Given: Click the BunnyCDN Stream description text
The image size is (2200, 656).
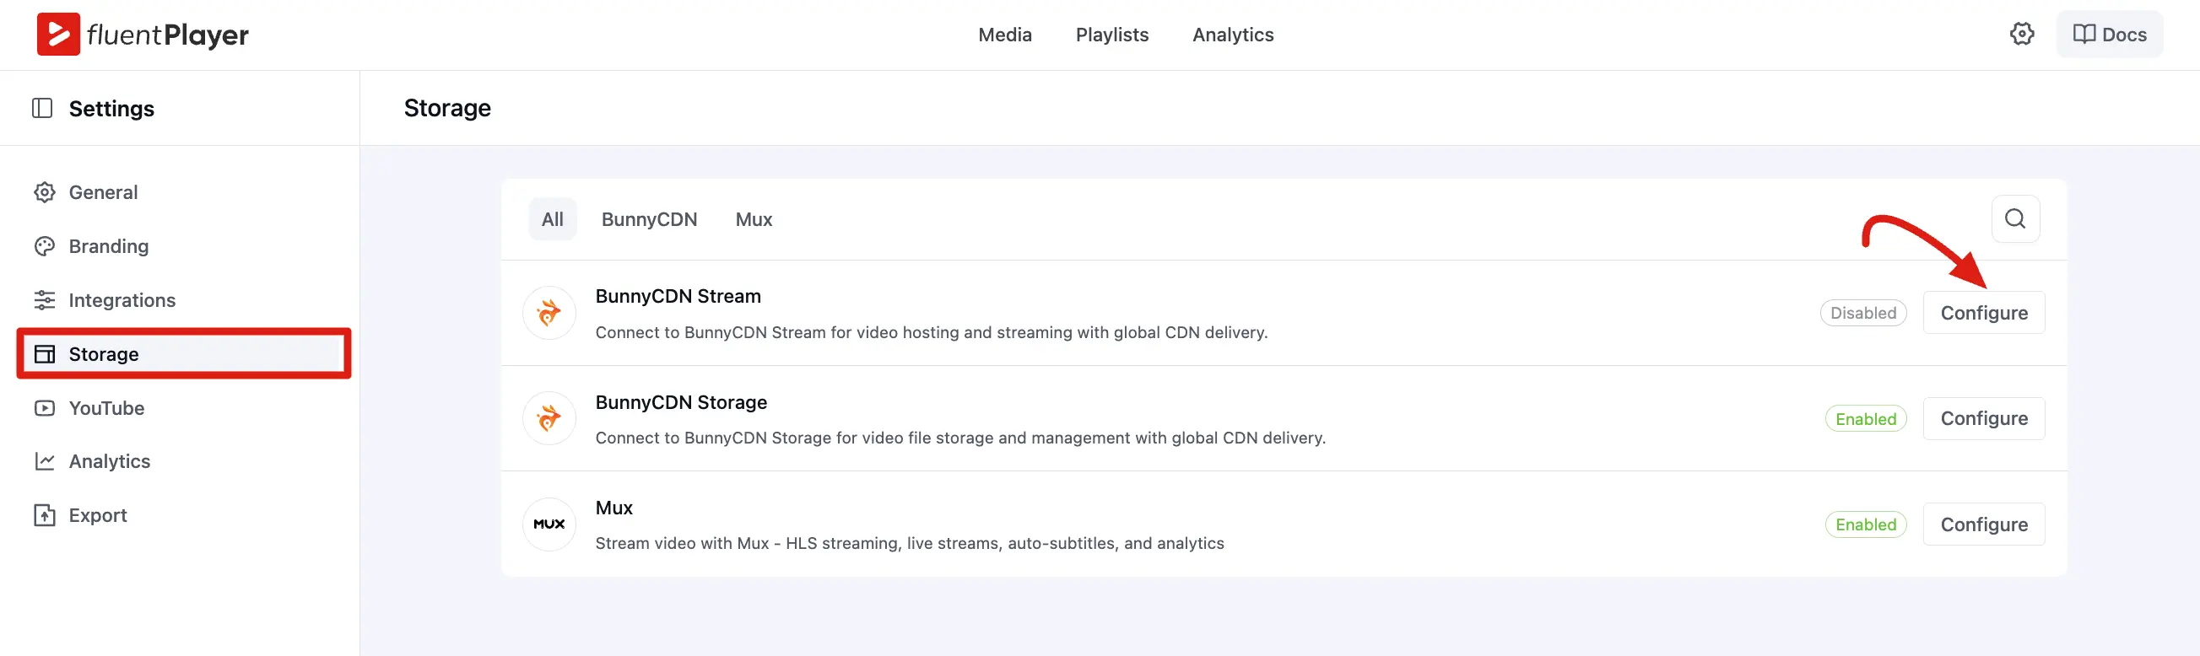Looking at the screenshot, I should click(931, 333).
